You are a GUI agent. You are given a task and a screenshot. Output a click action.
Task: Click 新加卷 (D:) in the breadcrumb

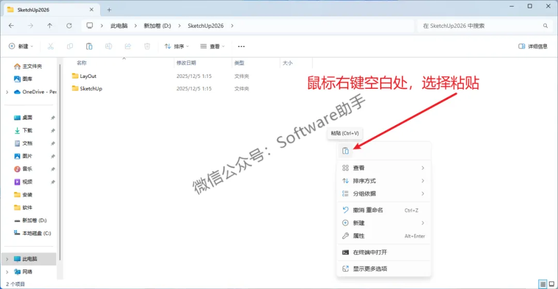pyautogui.click(x=157, y=26)
